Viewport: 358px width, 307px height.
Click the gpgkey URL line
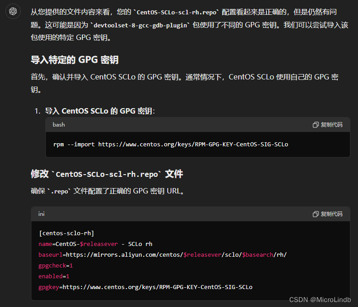[145, 287]
